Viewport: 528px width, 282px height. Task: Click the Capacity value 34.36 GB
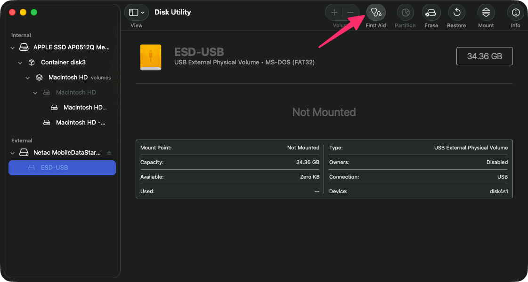pos(308,162)
